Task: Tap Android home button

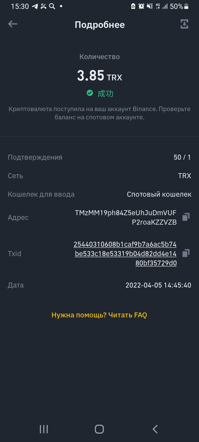Action: pyautogui.click(x=99, y=429)
